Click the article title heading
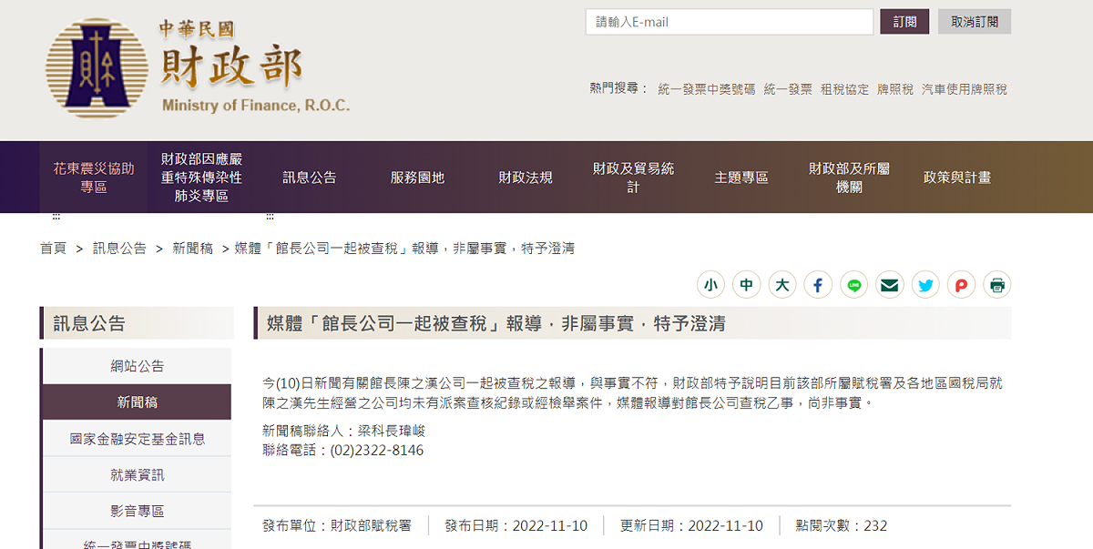The width and height of the screenshot is (1093, 549). (495, 323)
